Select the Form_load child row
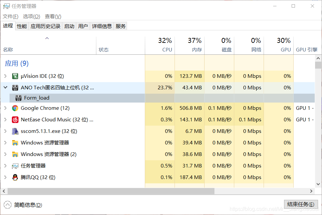 pyautogui.click(x=162, y=98)
